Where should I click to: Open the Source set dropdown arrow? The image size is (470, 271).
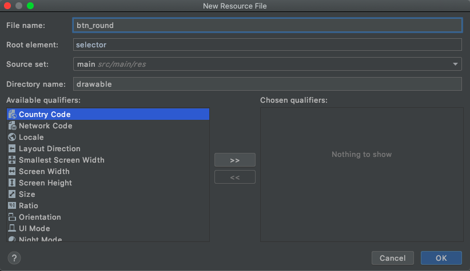(x=455, y=64)
